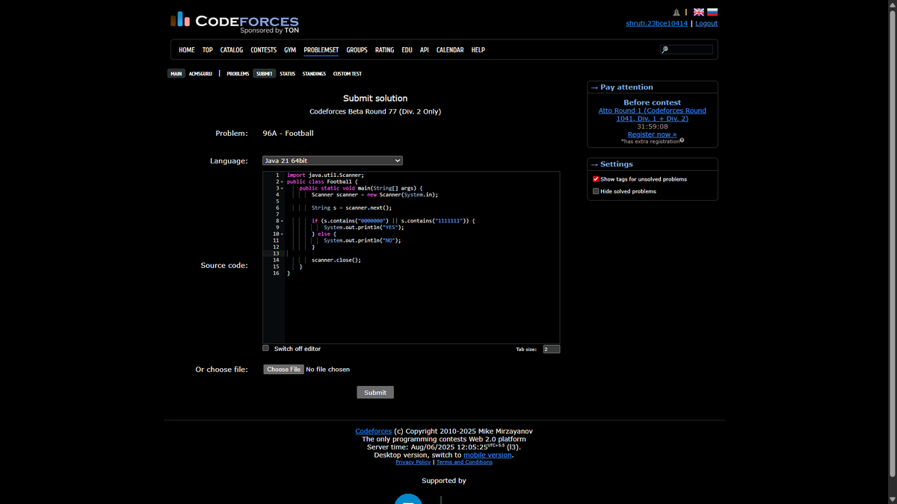The height and width of the screenshot is (504, 897).
Task: Click the Choose File button
Action: (x=283, y=369)
